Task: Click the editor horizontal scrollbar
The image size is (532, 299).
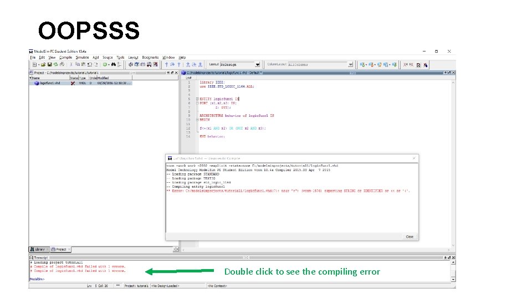Action: tap(315, 250)
